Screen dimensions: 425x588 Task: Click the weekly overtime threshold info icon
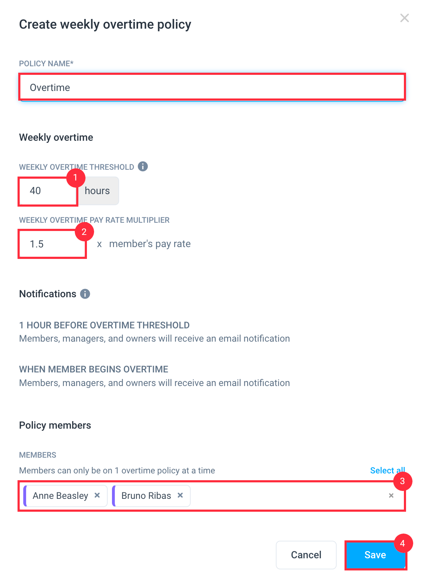143,167
